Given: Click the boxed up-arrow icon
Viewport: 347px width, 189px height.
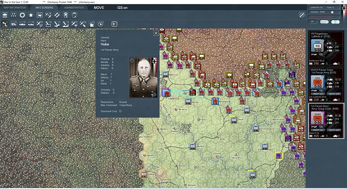Looking at the screenshot, I should [x=114, y=24].
